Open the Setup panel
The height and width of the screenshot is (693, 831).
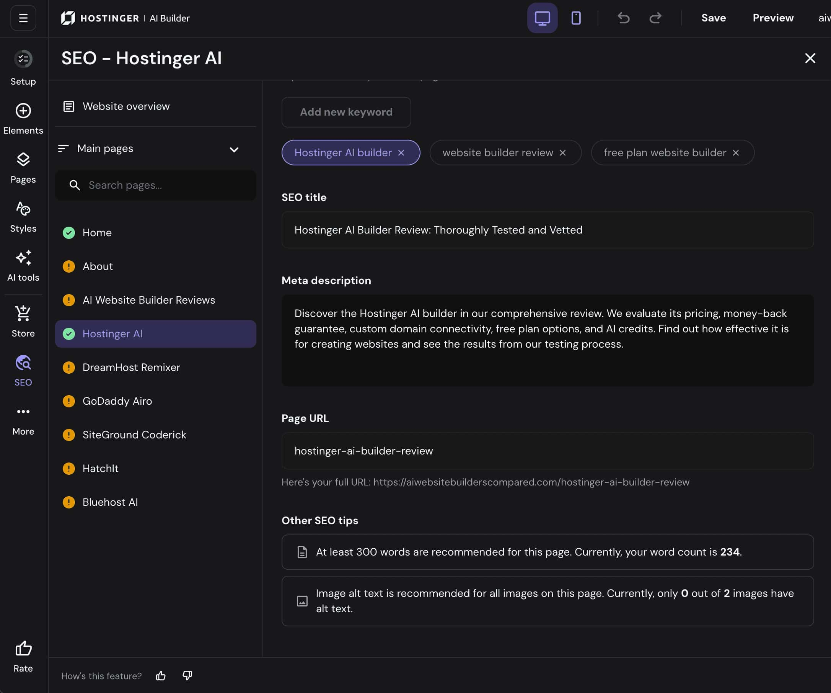pos(23,68)
